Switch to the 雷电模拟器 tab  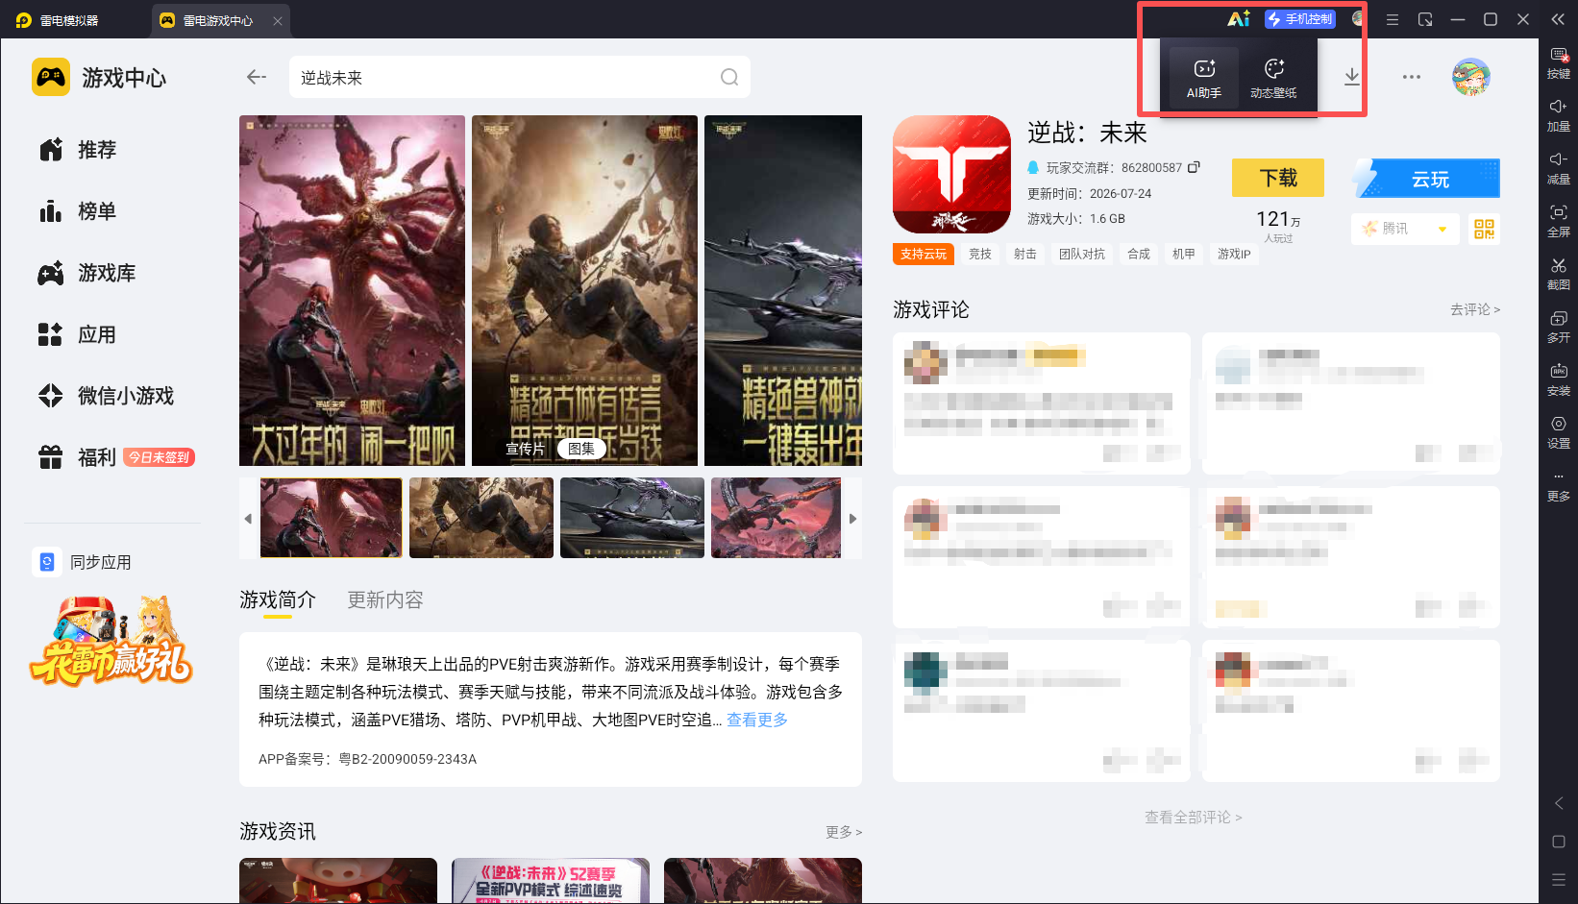pos(58,20)
